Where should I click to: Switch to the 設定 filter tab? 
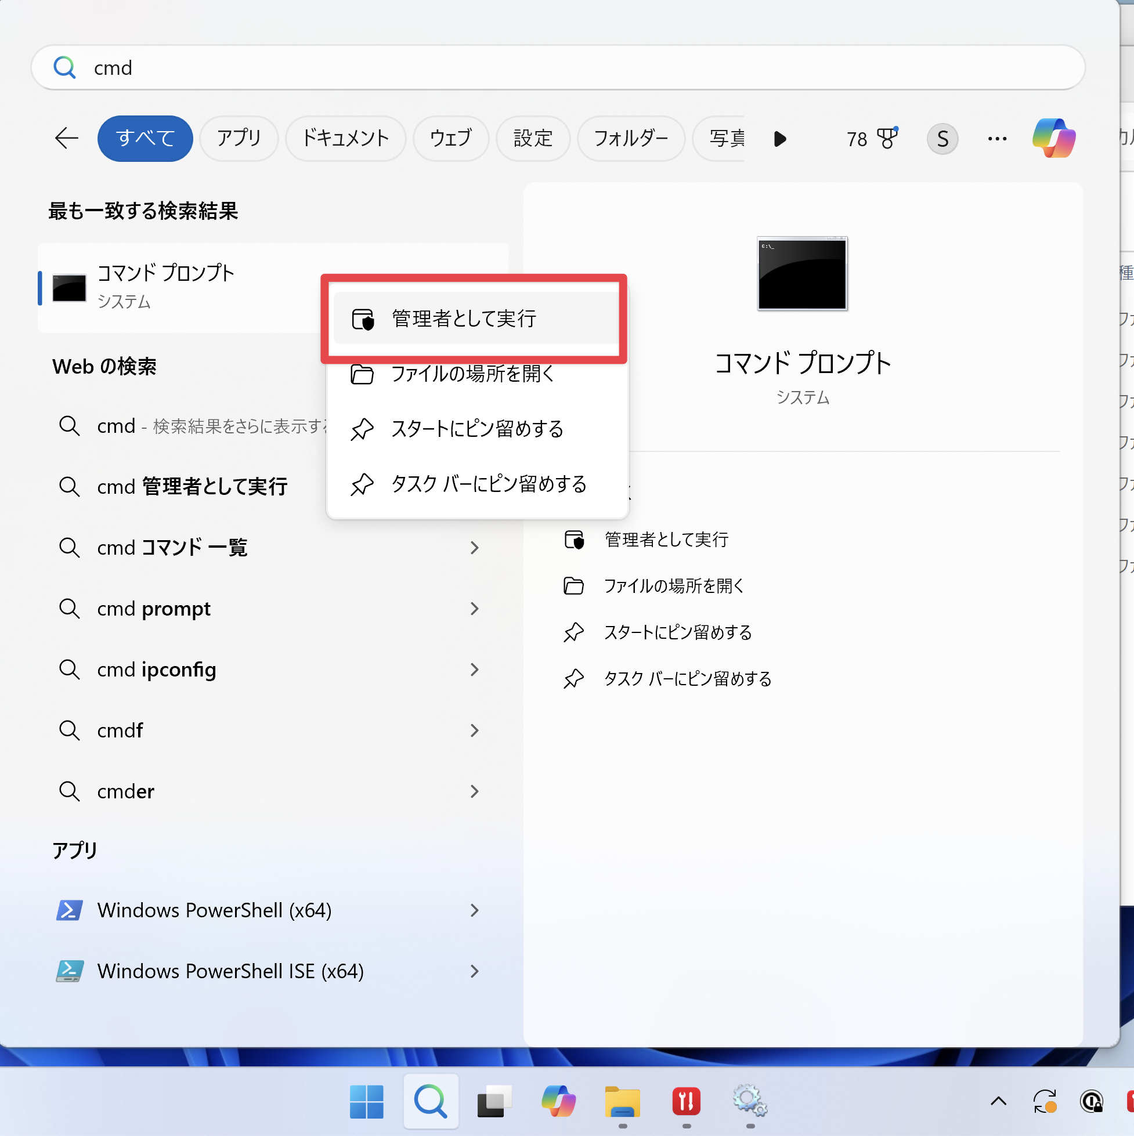tap(532, 138)
